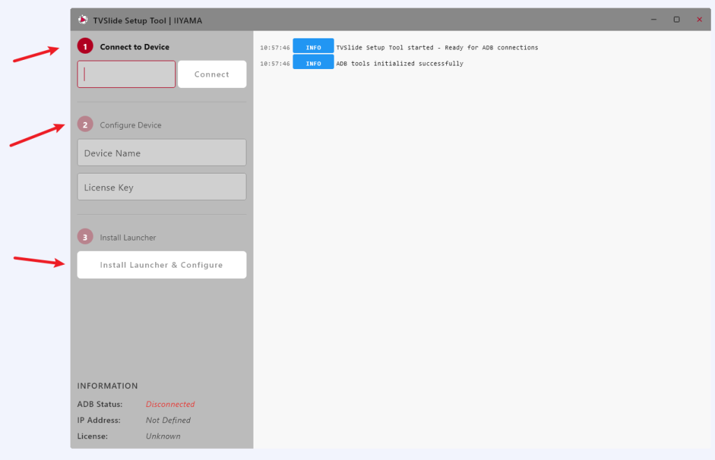The height and width of the screenshot is (460, 715).
Task: Click INFO badge beside 'ADB tools initialized'
Action: [313, 63]
